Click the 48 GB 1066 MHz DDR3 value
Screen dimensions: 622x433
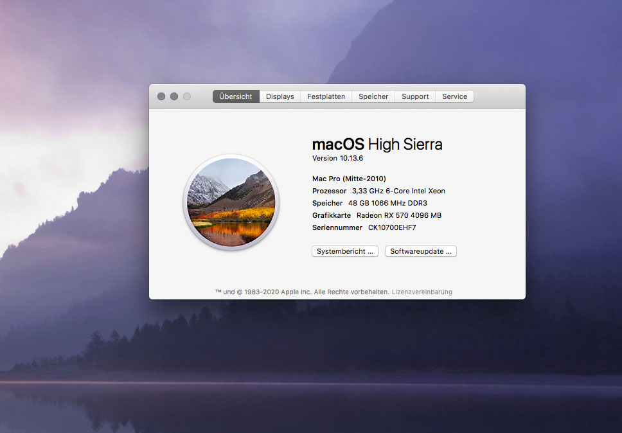tap(387, 203)
